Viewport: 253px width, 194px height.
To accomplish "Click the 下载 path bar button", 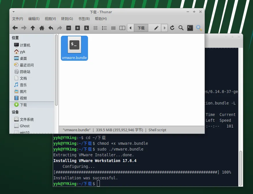I will [x=141, y=28].
